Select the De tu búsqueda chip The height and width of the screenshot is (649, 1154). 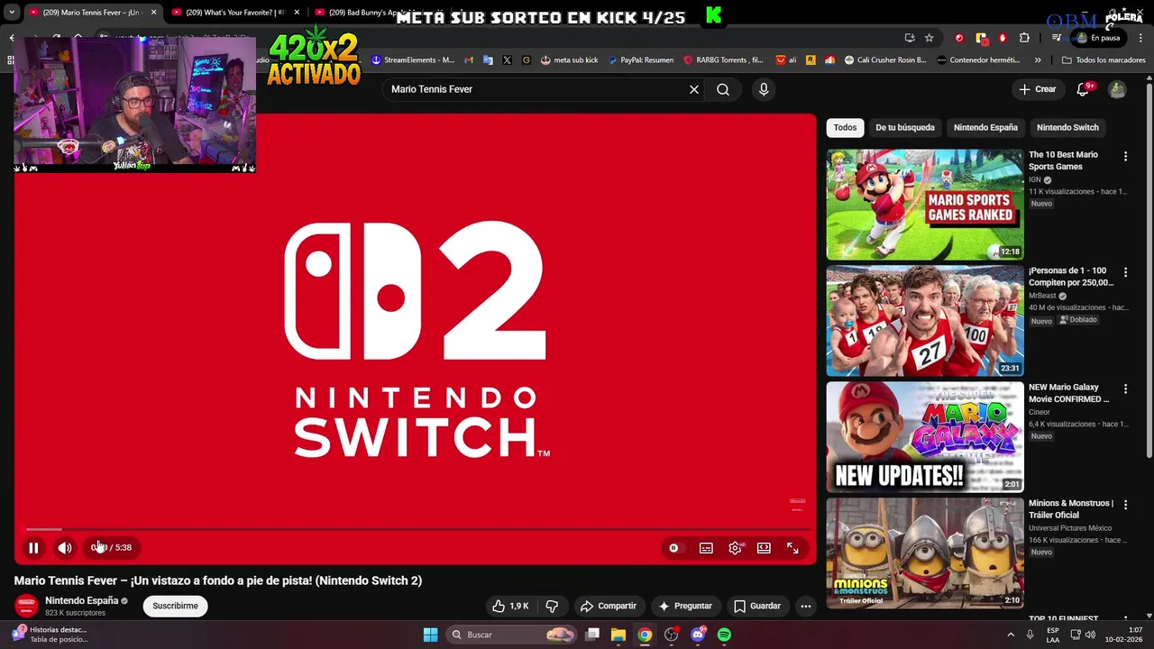coord(904,127)
